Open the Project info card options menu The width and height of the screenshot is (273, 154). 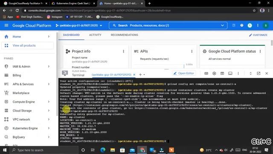coord(123,51)
